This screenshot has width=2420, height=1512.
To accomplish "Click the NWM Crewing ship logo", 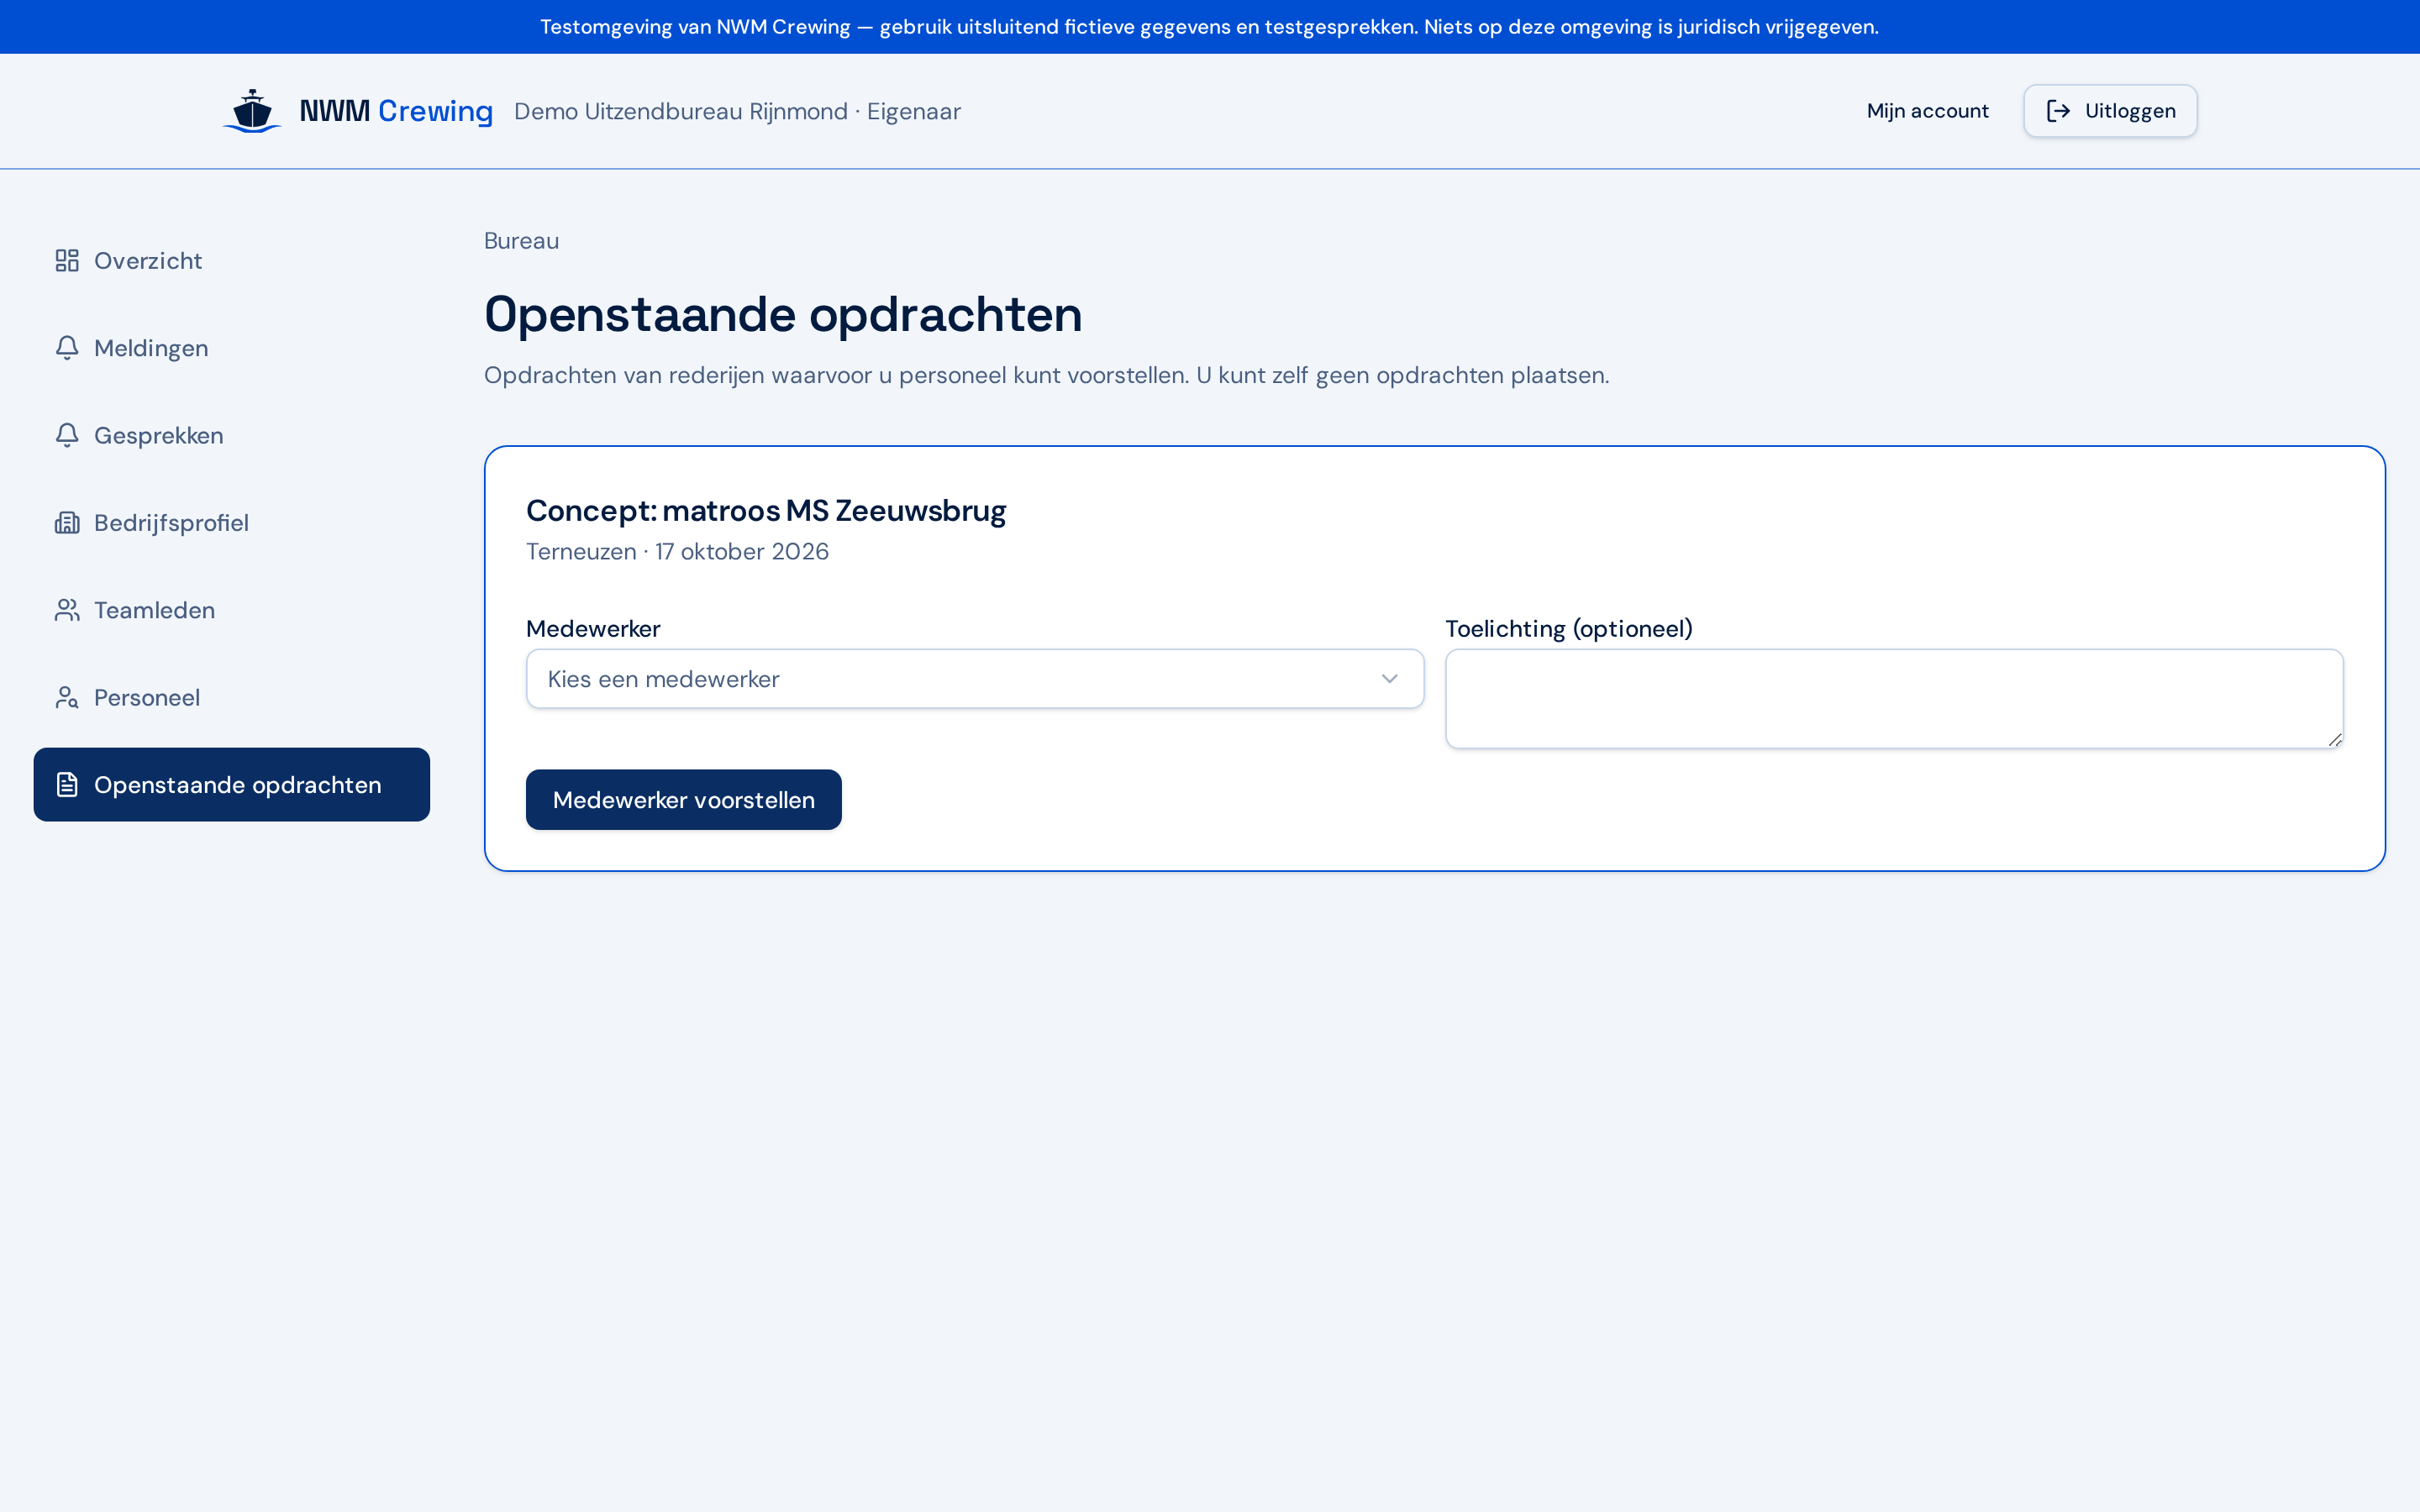I will point(252,111).
